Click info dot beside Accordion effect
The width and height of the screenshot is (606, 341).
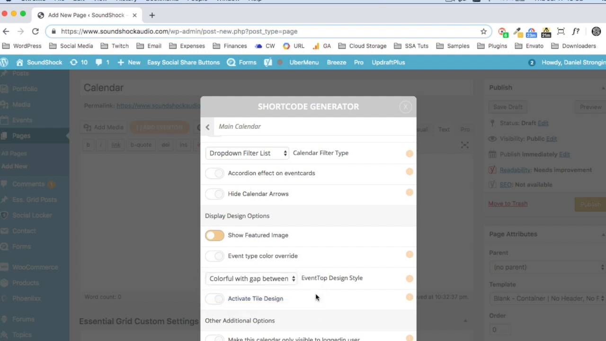click(x=410, y=171)
